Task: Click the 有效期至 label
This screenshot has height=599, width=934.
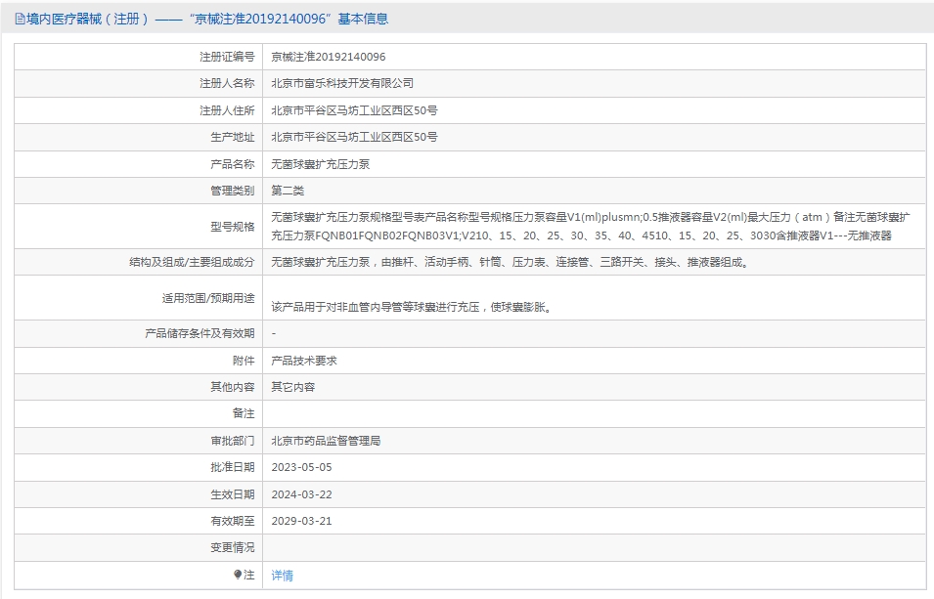Action: 233,521
